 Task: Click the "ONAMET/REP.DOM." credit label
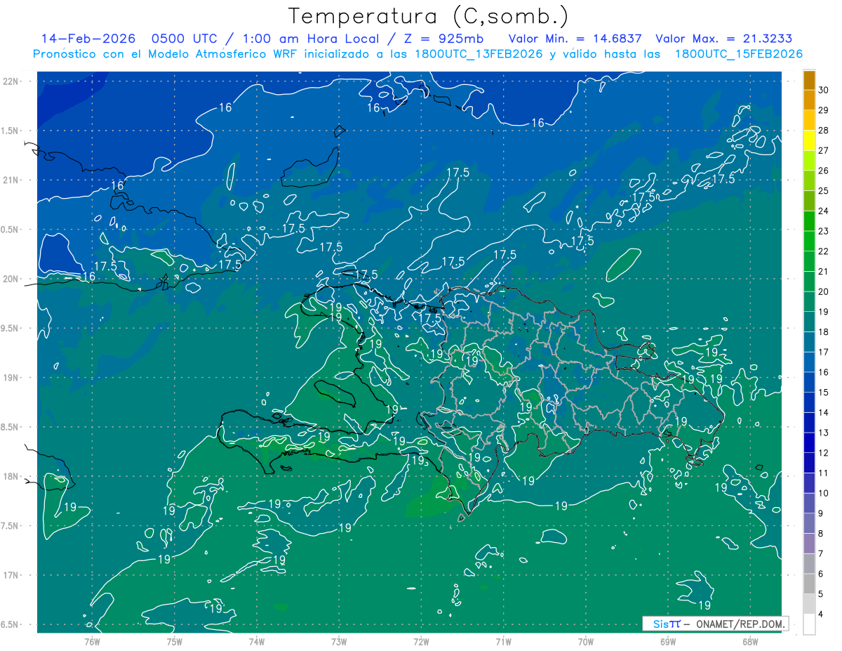(740, 624)
